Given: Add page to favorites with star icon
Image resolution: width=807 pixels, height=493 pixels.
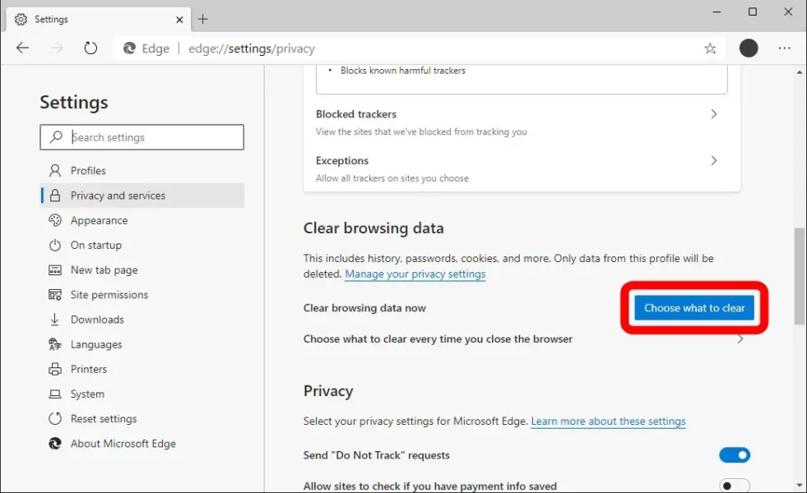Looking at the screenshot, I should [x=710, y=48].
